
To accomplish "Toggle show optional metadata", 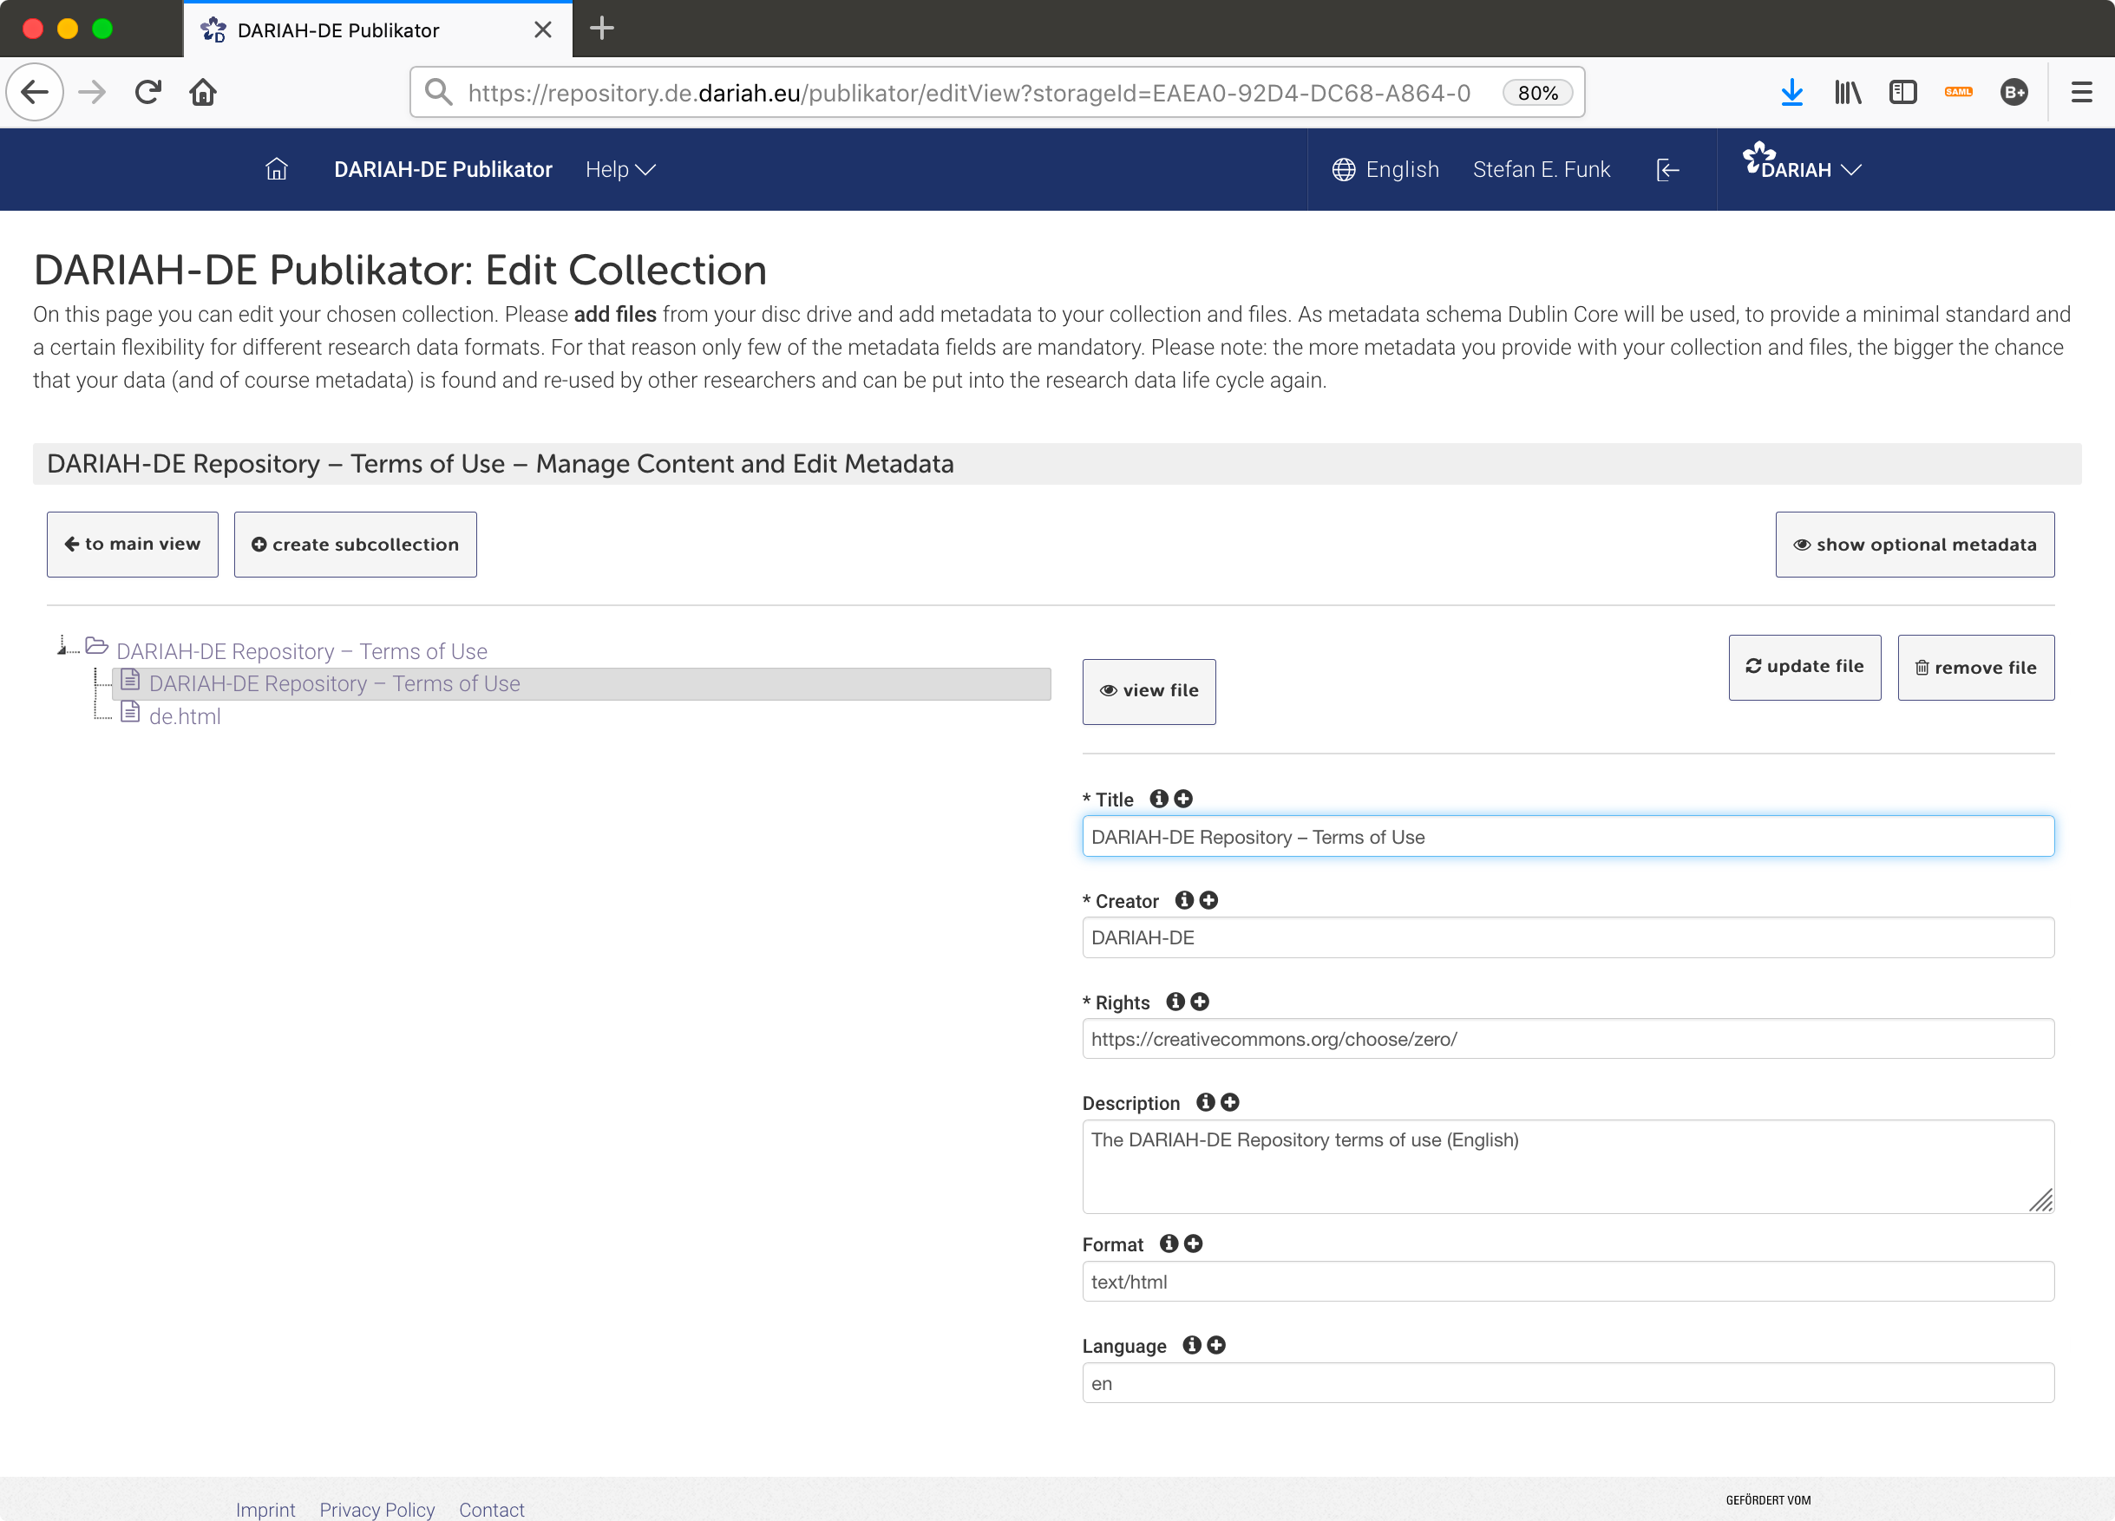I will click(1914, 545).
